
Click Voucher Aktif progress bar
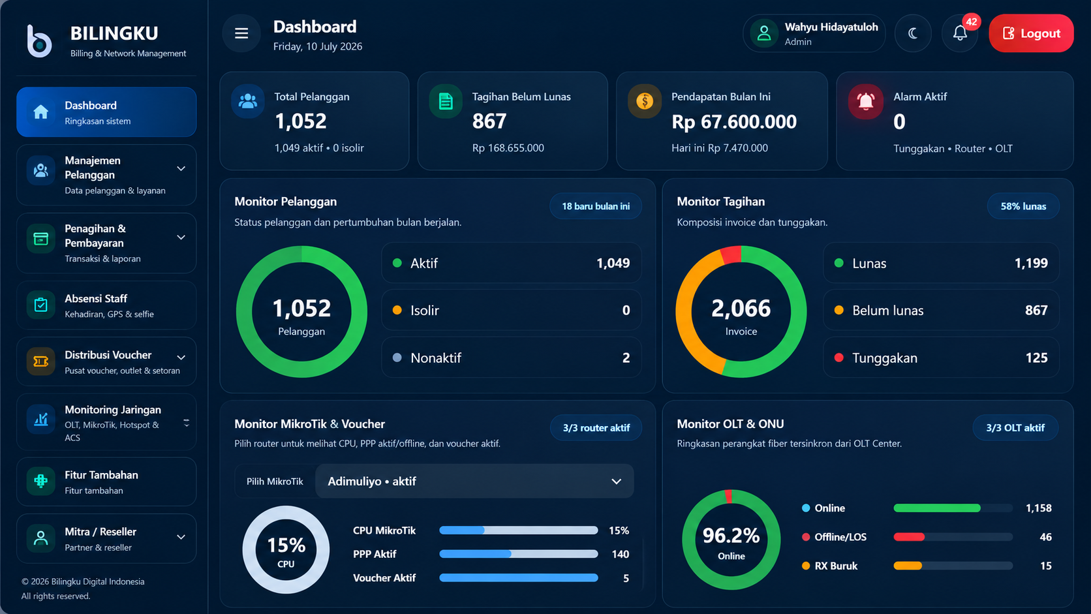coord(519,577)
